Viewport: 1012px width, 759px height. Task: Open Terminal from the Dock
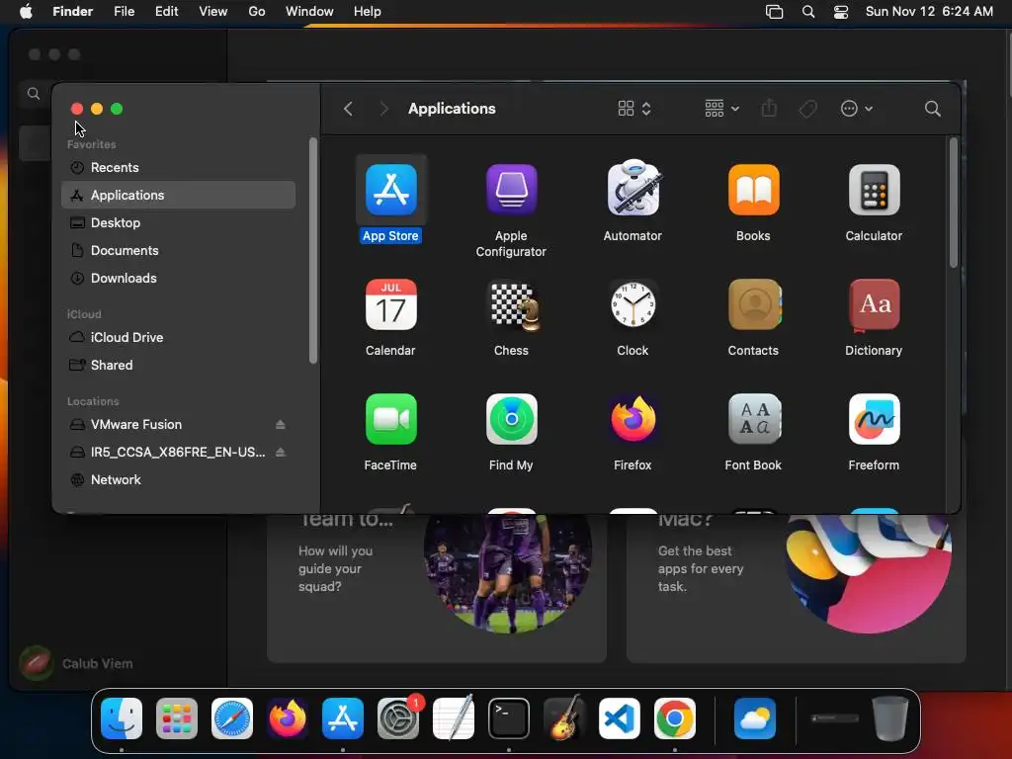[509, 718]
